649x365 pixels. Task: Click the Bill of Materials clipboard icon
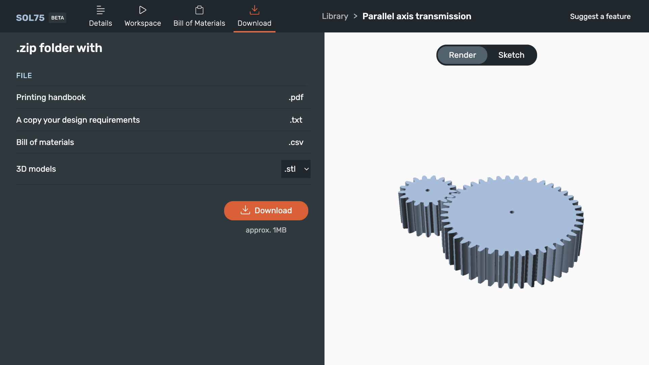199,10
